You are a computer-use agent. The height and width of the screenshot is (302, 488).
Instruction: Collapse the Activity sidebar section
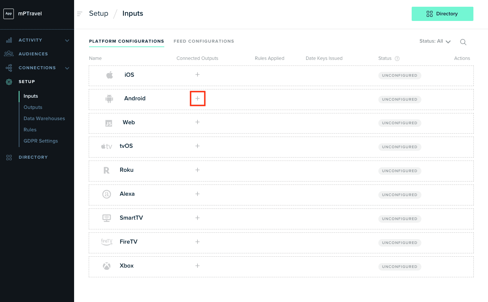(67, 40)
